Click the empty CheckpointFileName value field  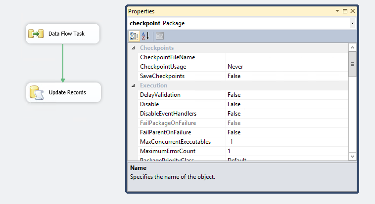286,57
